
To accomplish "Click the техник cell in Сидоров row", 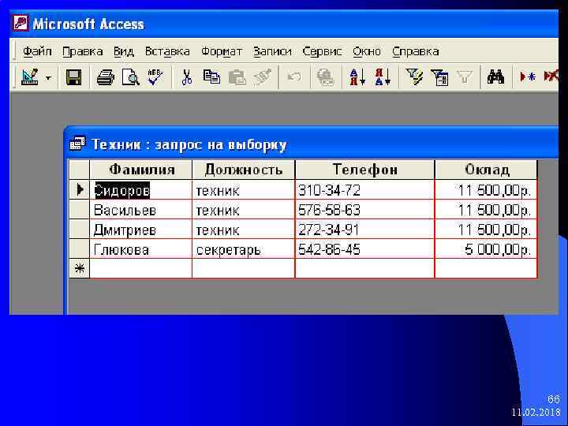I will pyautogui.click(x=244, y=190).
